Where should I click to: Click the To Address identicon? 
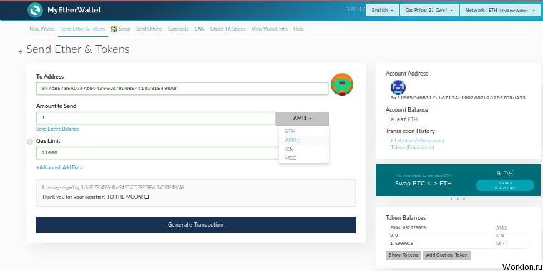pos(342,84)
